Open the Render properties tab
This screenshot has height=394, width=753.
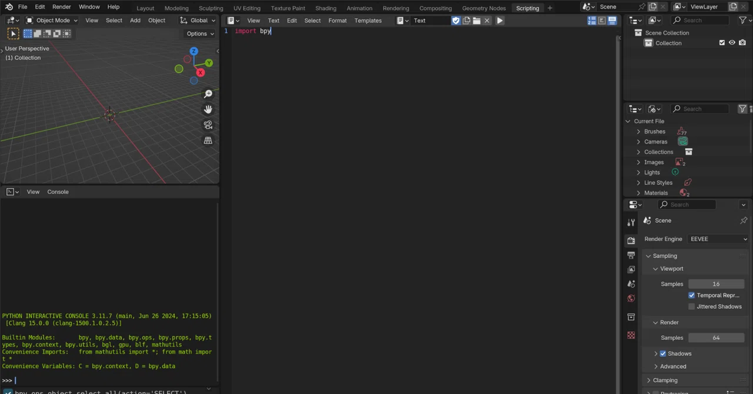pos(631,241)
